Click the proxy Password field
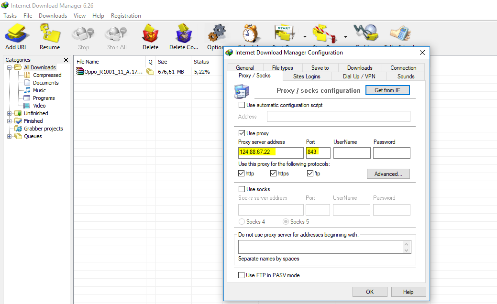The width and height of the screenshot is (497, 304). [x=392, y=152]
